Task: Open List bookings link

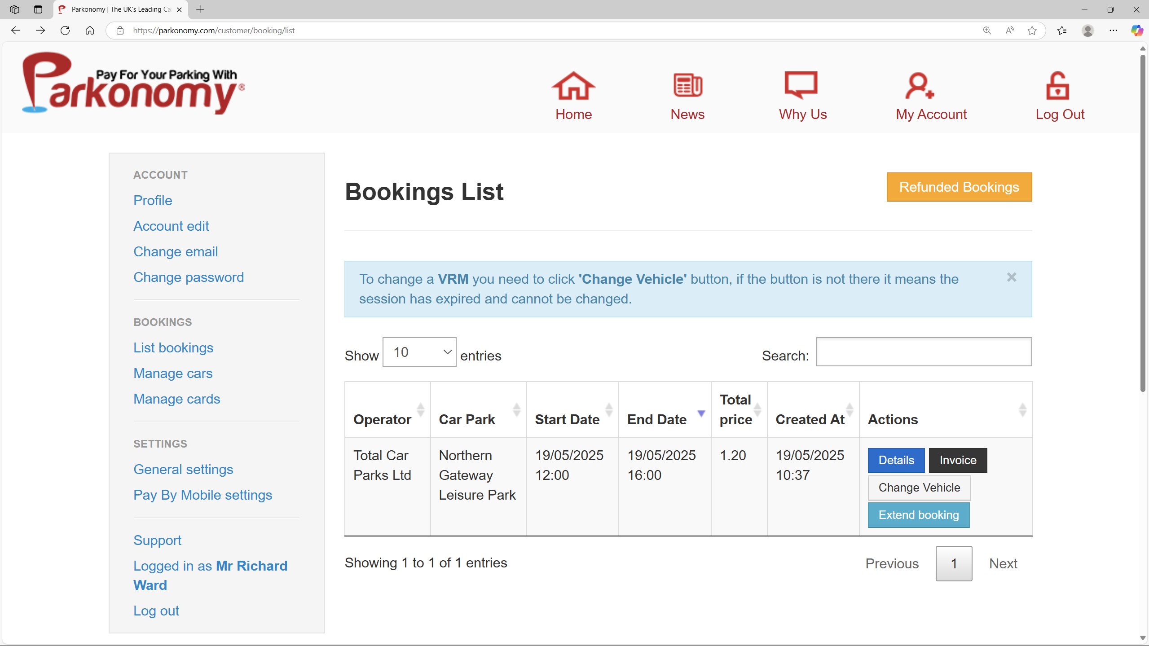Action: [x=173, y=347]
